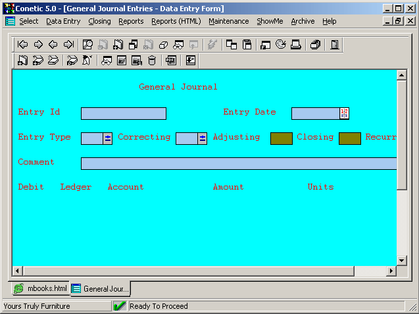The height and width of the screenshot is (314, 419).
Task: Click the printer icon in toolbar
Action: click(296, 45)
